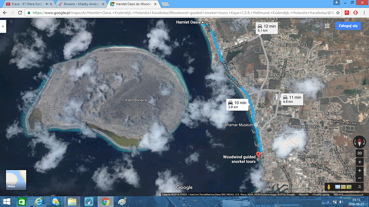Click the Terramar Museum place icon
Screen dimensions: 369x207
256,125
